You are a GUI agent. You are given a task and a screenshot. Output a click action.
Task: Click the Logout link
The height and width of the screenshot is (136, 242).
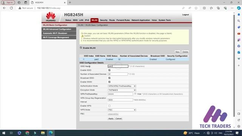[185, 15]
